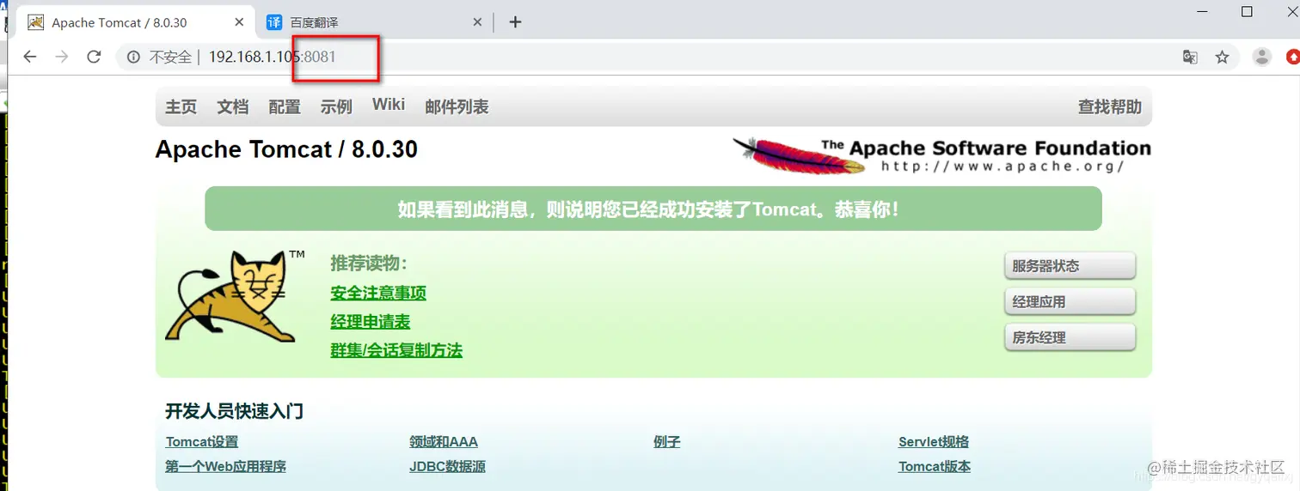Reload the Tomcat page
The height and width of the screenshot is (491, 1300).
pyautogui.click(x=95, y=57)
